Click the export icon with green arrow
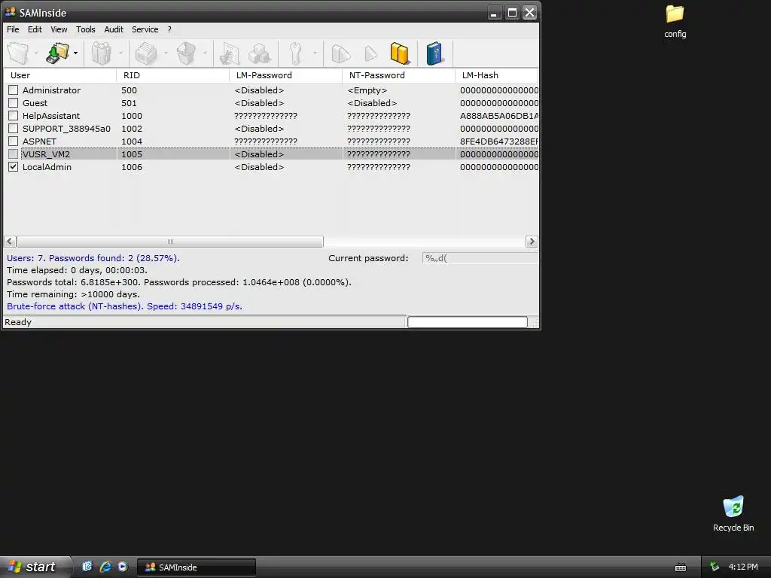 pos(58,53)
